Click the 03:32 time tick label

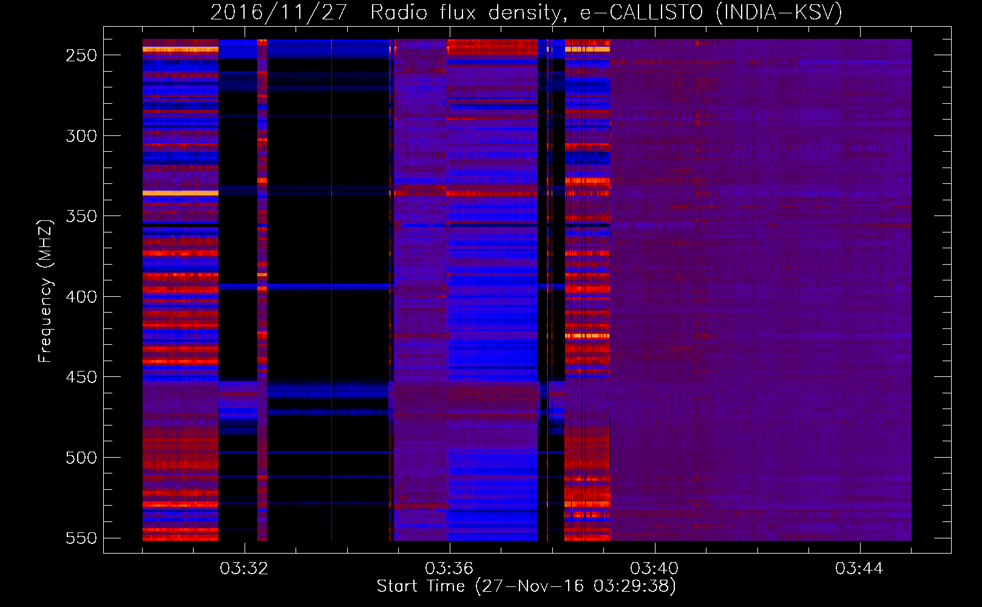click(244, 569)
